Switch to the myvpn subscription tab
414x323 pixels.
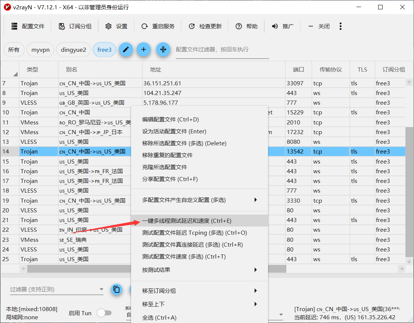point(40,50)
